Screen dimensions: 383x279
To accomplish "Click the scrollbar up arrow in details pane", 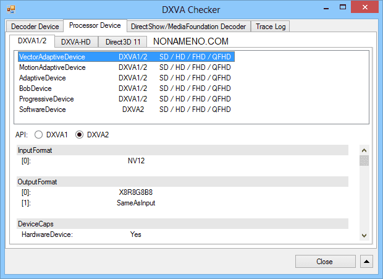I will 364,150.
